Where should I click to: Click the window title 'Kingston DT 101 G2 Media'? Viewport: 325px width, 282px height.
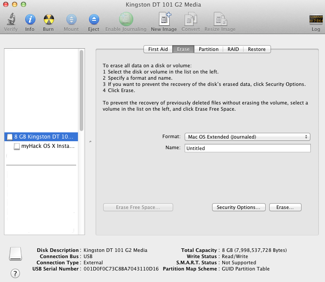coord(163,4)
